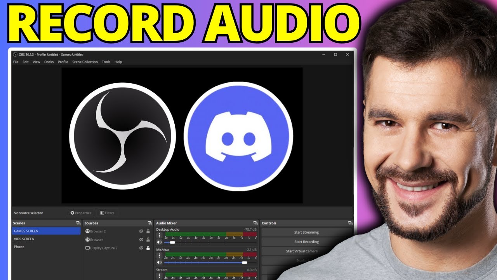Maximize the OBS window
Screen dimensions: 497x280
coord(335,54)
